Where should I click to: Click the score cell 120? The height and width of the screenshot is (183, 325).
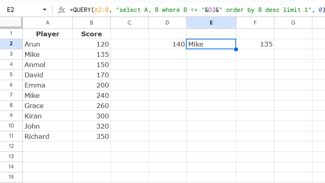(92, 44)
